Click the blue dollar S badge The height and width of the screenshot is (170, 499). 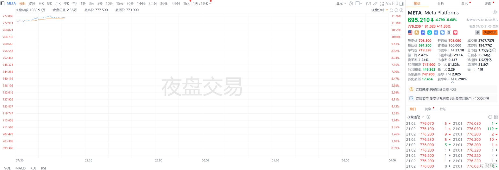pos(436,32)
